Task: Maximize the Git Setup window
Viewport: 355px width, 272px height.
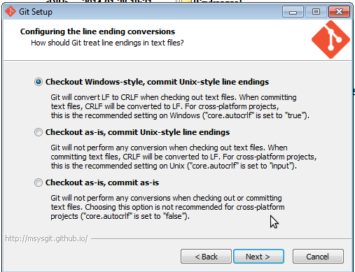Action: (x=316, y=12)
